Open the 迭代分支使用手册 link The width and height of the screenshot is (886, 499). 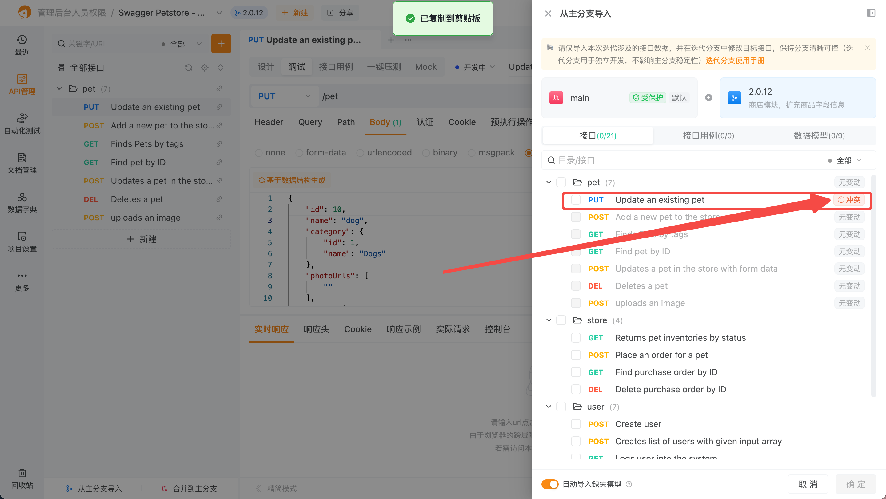(x=735, y=61)
